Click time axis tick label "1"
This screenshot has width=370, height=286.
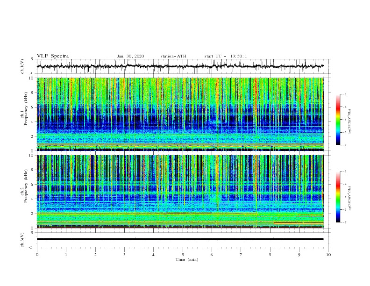point(66,255)
